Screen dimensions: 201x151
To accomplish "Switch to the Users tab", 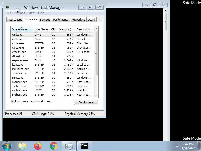I will pos(91,20).
